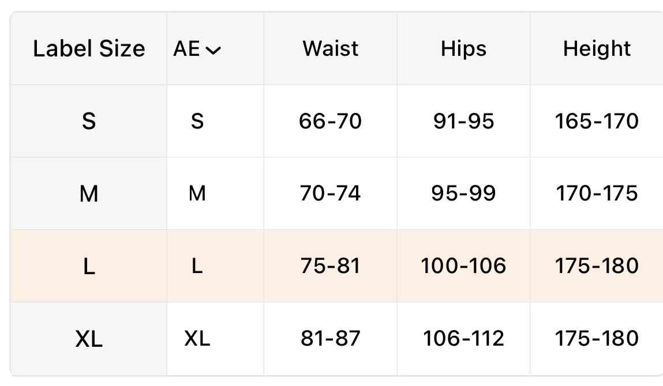Open the AE size region dropdown
The image size is (663, 386).
[197, 50]
